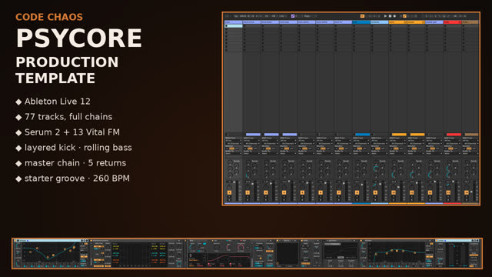Screen dimensions: 492x277
Task: Click the Tap tempo button
Action: [236, 15]
